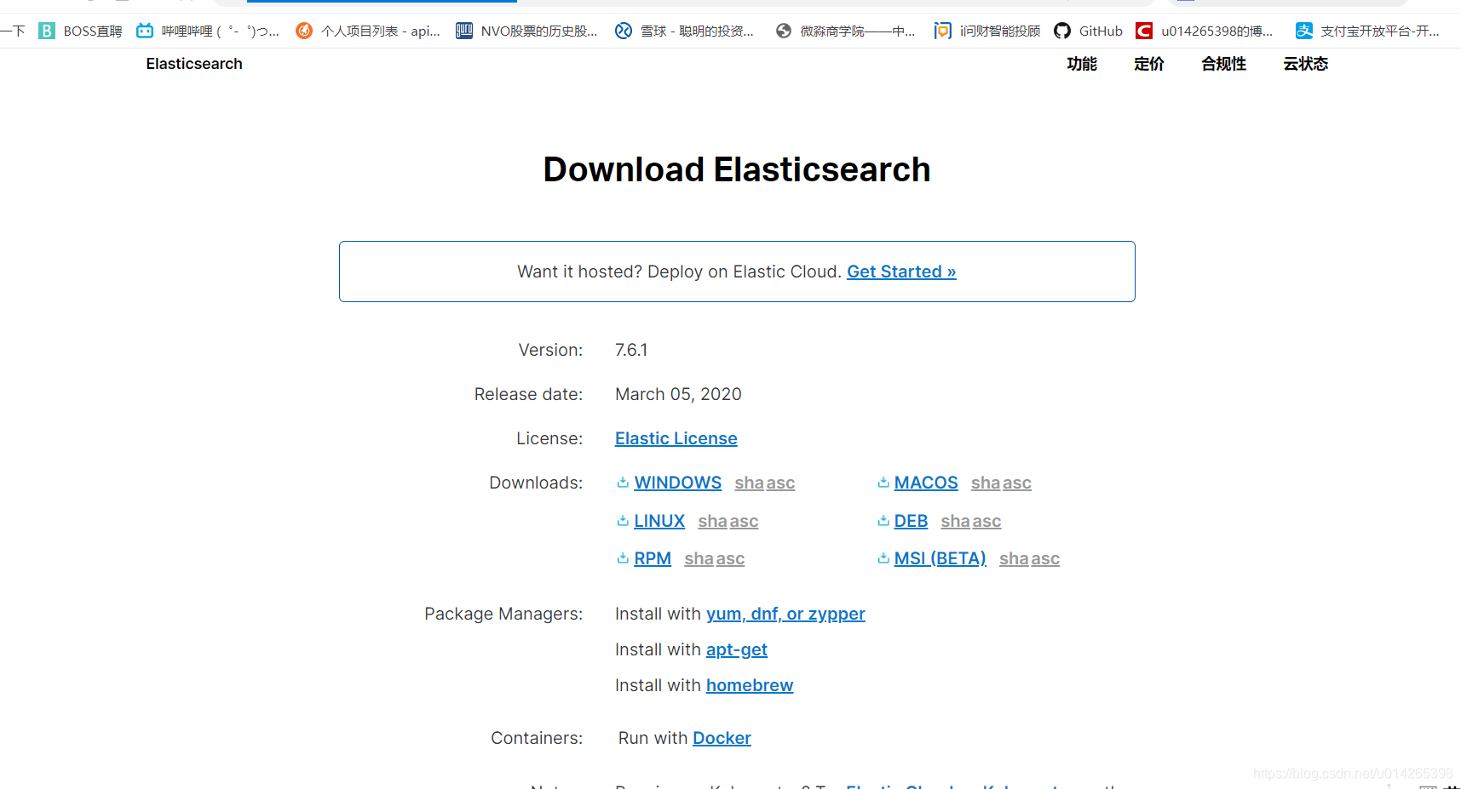
Task: Download the MSI (BETA) installer
Action: coord(940,558)
